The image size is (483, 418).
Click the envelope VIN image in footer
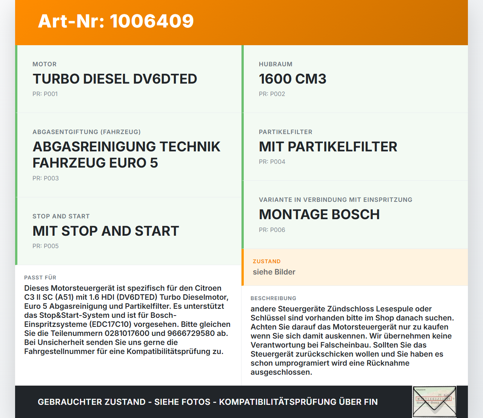click(434, 402)
